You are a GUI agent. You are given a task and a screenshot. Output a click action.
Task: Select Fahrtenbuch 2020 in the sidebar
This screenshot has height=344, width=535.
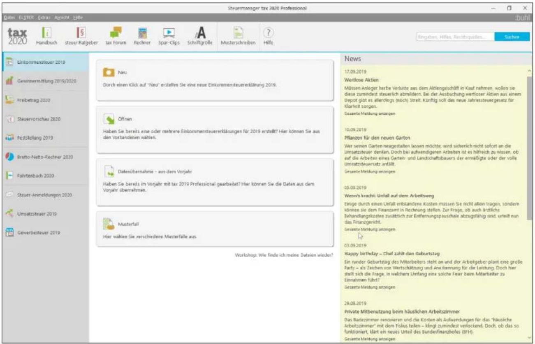[44, 175]
